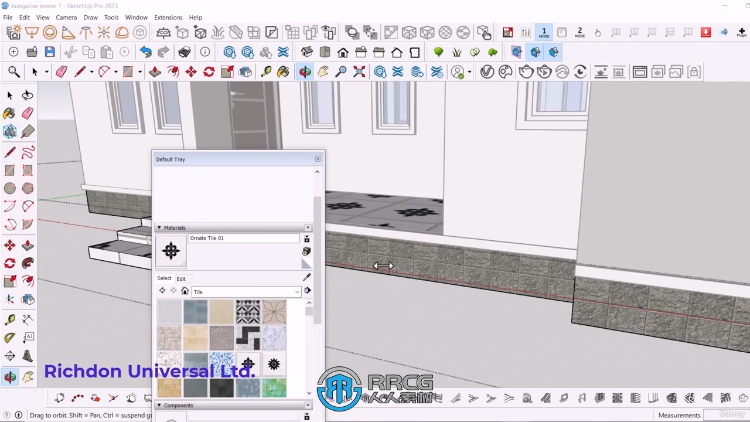The height and width of the screenshot is (422, 750).
Task: Pick the black ornate tile swatch
Action: pos(248,363)
